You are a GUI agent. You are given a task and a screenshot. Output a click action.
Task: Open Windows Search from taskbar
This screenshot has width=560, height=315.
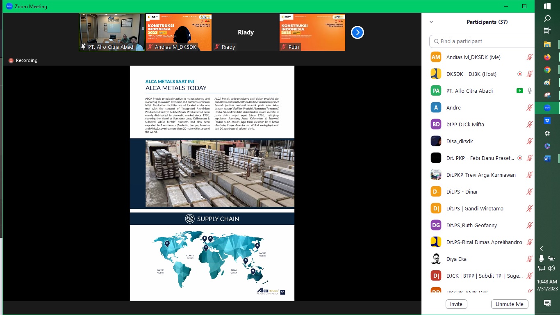(x=547, y=18)
